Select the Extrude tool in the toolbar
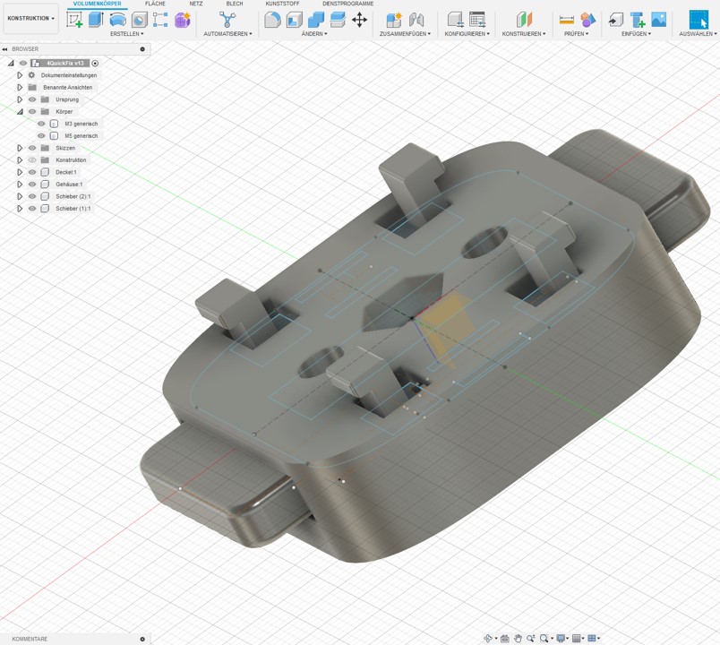 click(96, 20)
